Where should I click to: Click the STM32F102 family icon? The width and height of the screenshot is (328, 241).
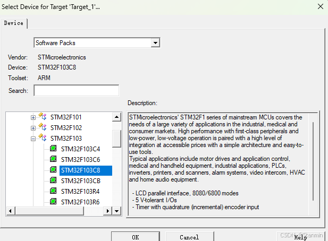[x=42, y=127]
